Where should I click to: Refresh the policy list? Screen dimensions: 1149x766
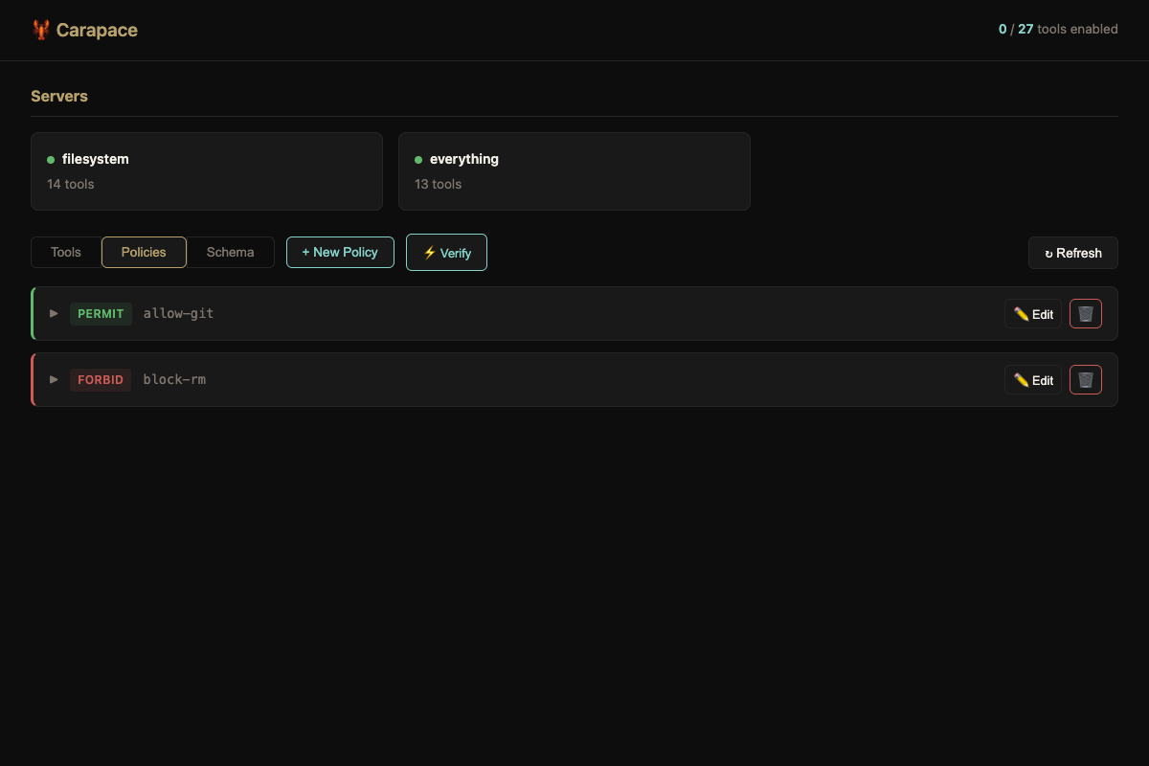point(1073,253)
